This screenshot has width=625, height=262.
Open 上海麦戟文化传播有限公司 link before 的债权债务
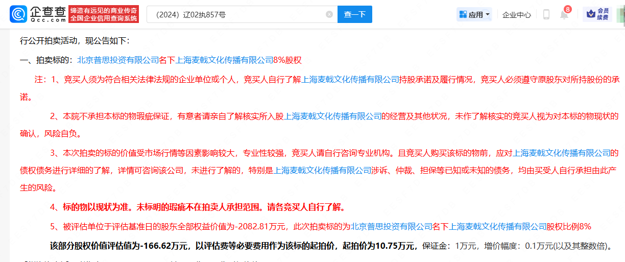click(x=561, y=152)
